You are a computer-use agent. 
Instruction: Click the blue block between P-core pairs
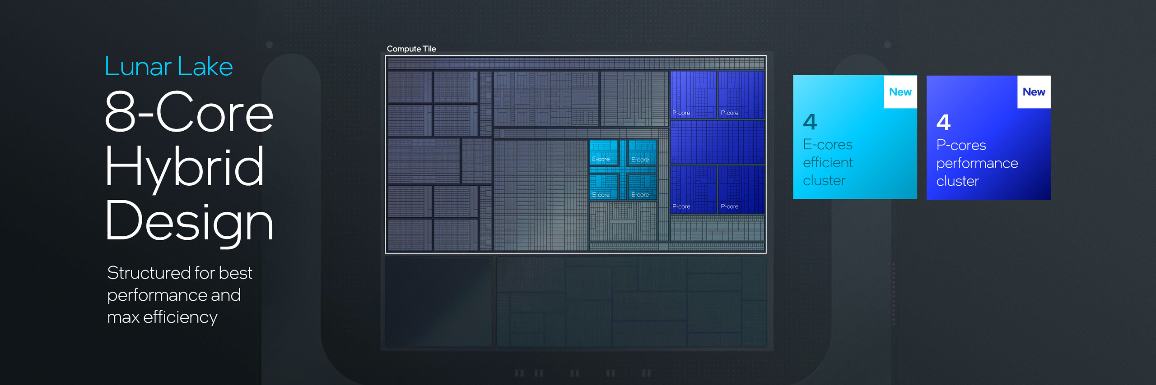coord(717,142)
